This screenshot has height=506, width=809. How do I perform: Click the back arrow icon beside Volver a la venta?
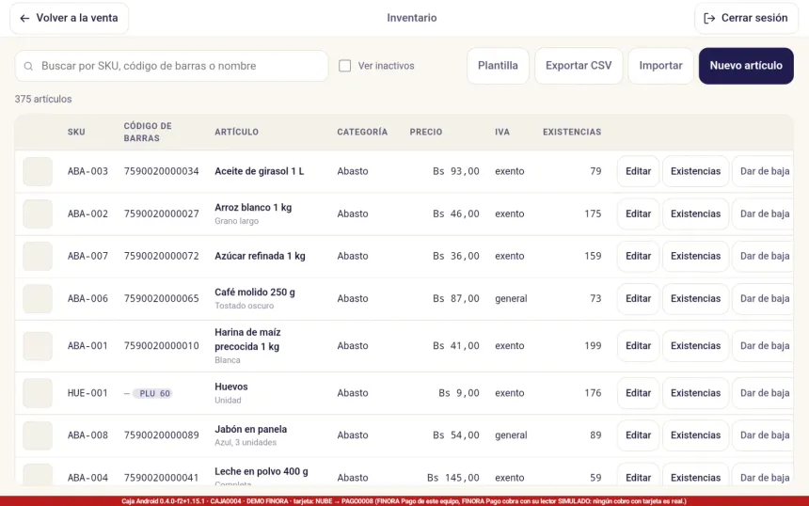(24, 18)
